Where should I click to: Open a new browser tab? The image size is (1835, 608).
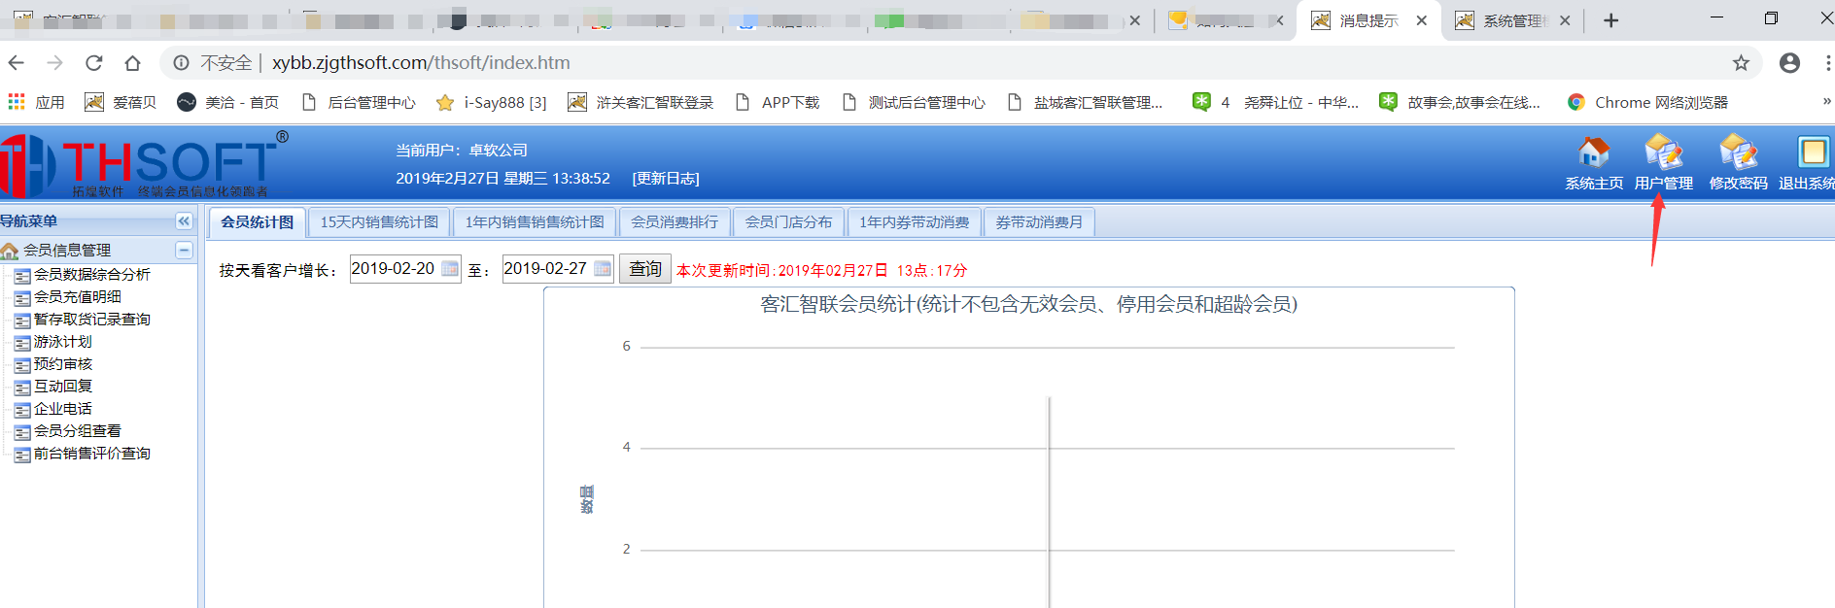tap(1610, 20)
